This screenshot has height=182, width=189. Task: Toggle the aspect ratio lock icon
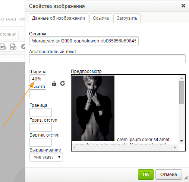[54, 83]
